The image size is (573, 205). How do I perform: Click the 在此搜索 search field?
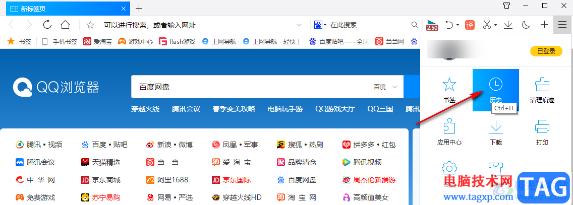click(368, 25)
